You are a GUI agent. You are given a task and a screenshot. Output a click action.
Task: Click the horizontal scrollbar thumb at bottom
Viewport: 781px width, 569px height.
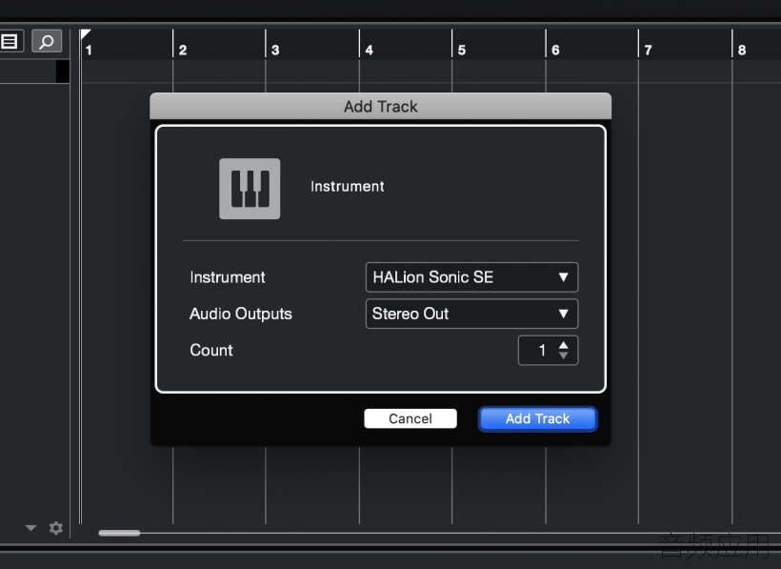[119, 533]
